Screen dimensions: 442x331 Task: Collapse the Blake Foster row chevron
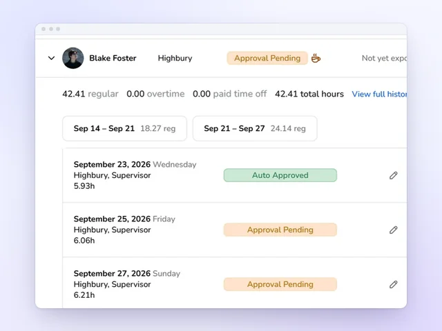[x=51, y=58]
